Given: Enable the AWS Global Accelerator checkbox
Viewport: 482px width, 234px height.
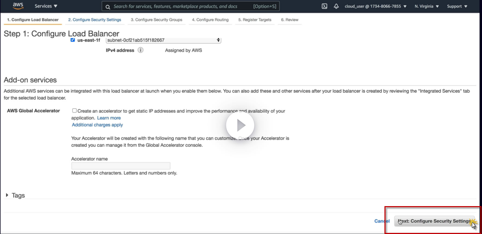Looking at the screenshot, I should point(74,110).
